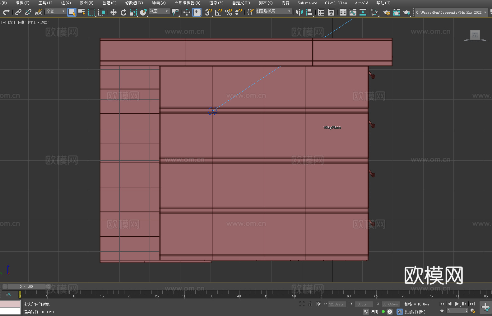This screenshot has width=492, height=316.
Task: Open the 工具(T) menu
Action: 45,3
